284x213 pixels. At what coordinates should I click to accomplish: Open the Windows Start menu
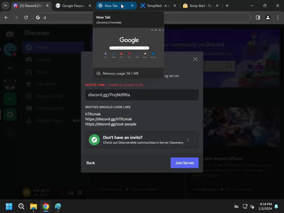[x=9, y=206]
